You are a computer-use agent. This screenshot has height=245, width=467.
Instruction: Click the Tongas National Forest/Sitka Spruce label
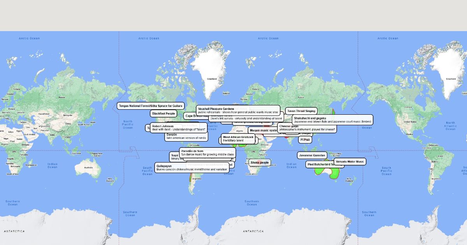tap(151, 106)
